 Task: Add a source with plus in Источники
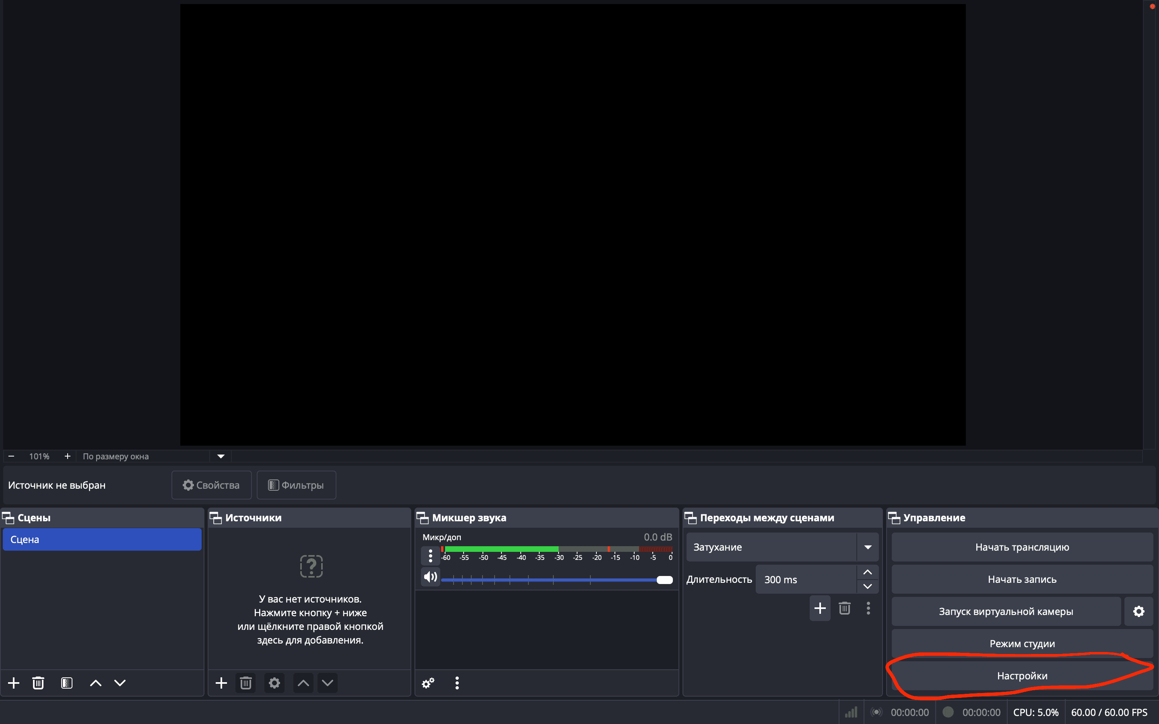(x=221, y=683)
